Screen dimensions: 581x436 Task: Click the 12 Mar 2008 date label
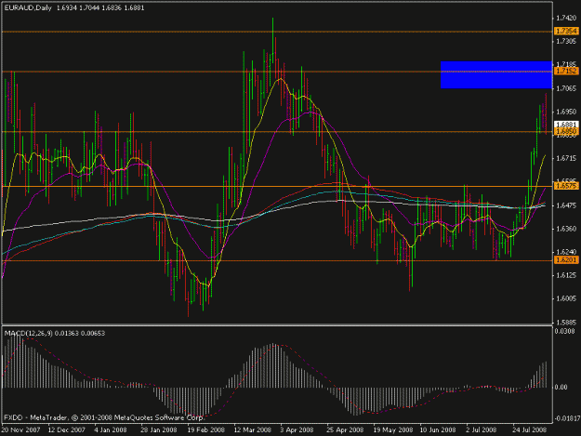coord(253,430)
